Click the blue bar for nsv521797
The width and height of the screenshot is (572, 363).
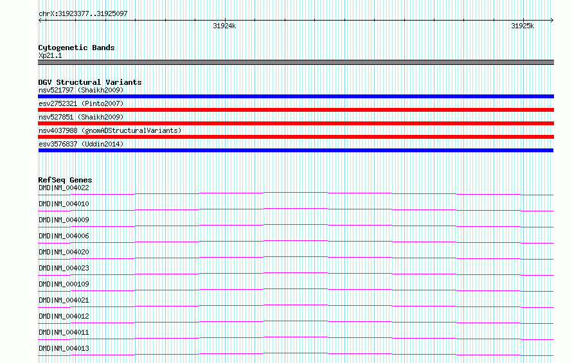pos(296,96)
